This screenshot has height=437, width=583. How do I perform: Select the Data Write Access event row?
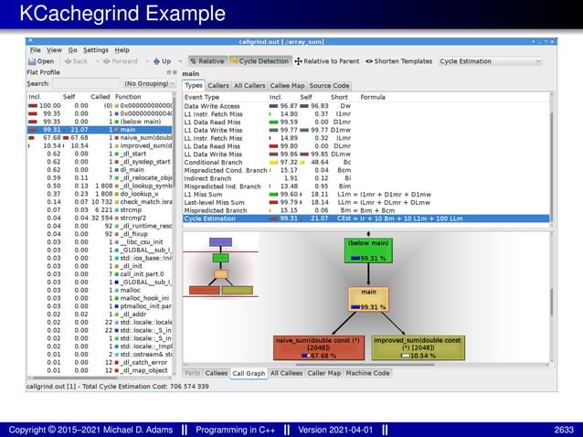tap(366, 106)
